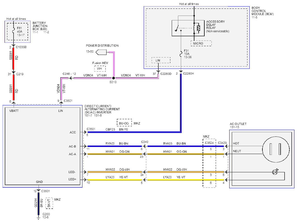Click the MKZ label above C3524

coord(206,136)
